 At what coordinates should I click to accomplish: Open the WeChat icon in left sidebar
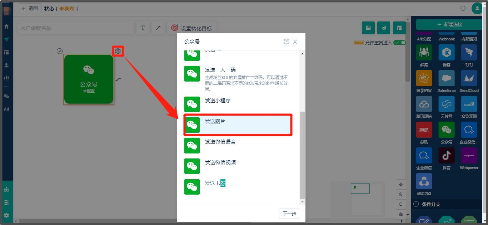(6, 96)
